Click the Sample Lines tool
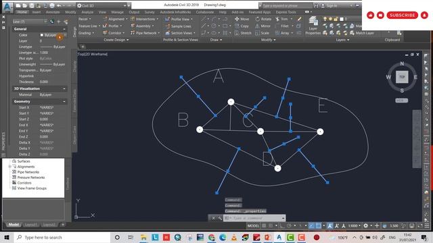 pos(178,26)
